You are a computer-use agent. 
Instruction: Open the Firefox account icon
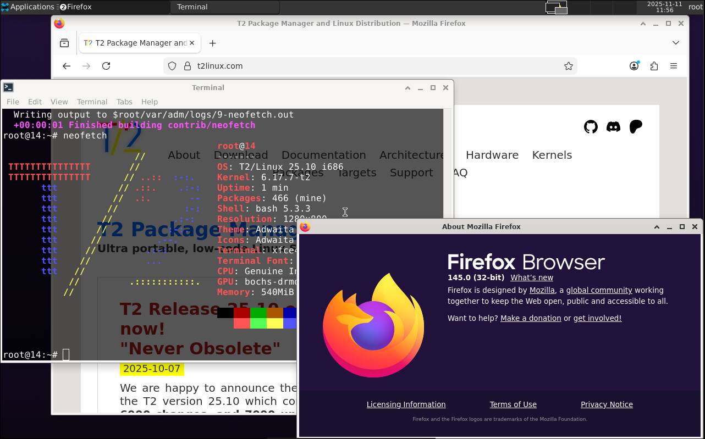coord(634,66)
